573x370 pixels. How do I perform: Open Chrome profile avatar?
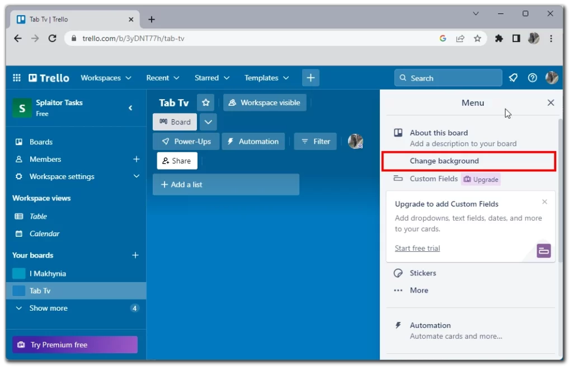(x=533, y=39)
